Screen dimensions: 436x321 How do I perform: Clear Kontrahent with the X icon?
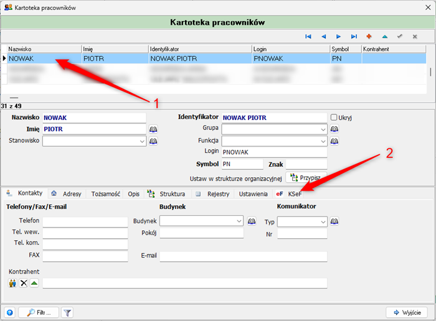pos(24,283)
